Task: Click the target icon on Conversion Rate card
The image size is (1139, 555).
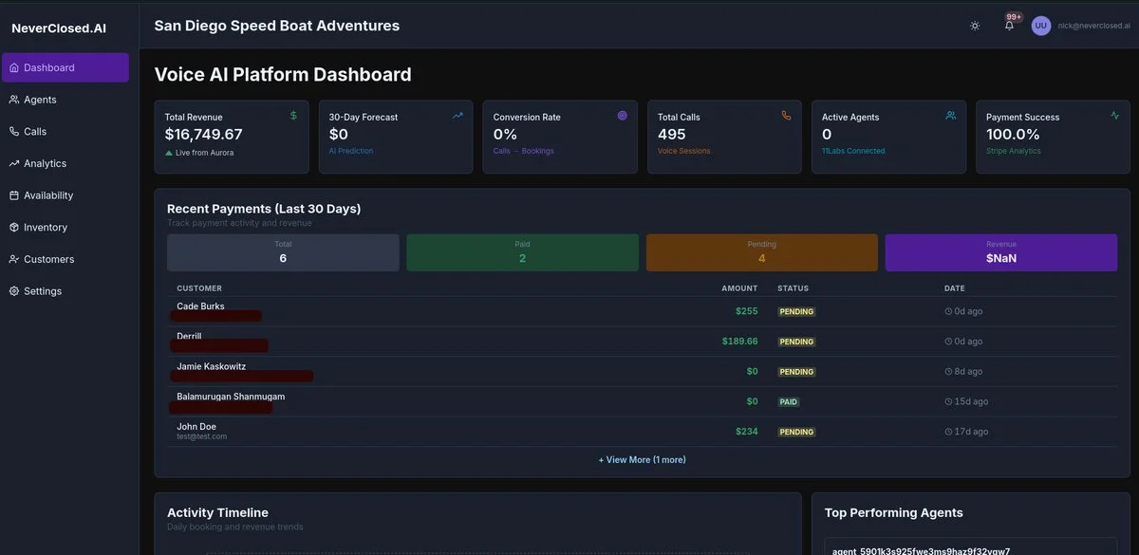Action: tap(621, 114)
